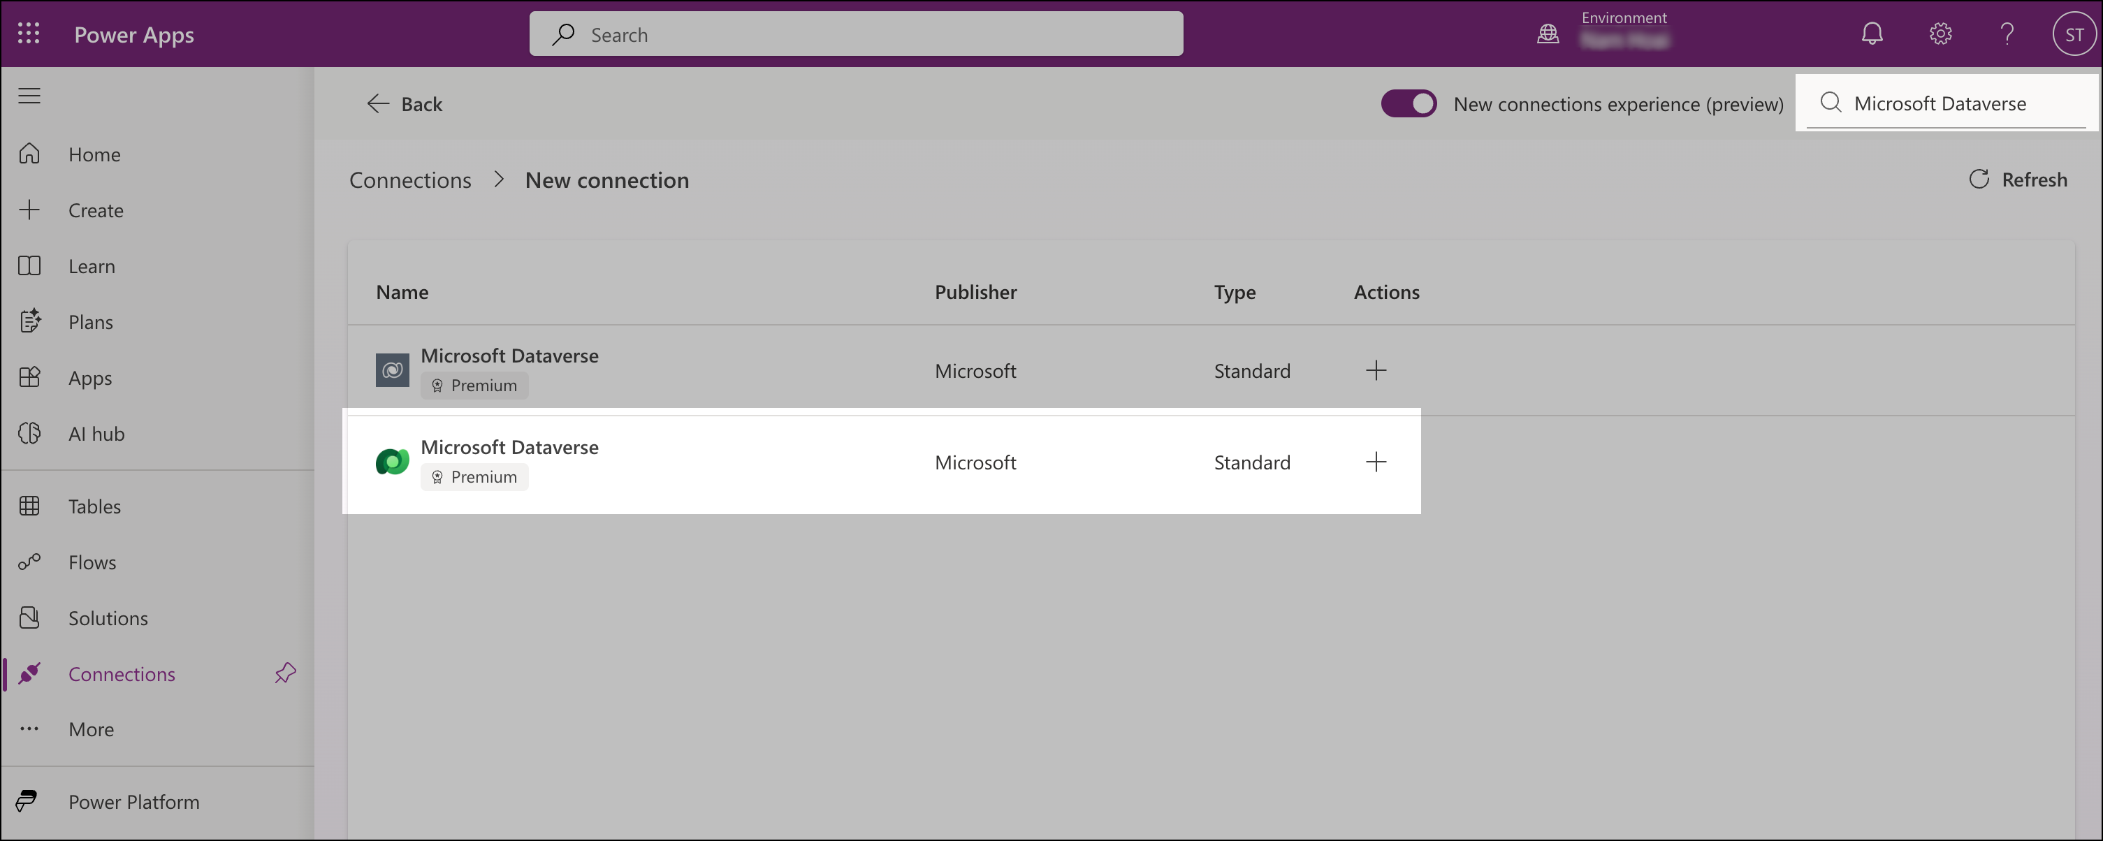Screen dimensions: 2103x841
Task: Click the Tables grid icon
Action: click(x=29, y=506)
